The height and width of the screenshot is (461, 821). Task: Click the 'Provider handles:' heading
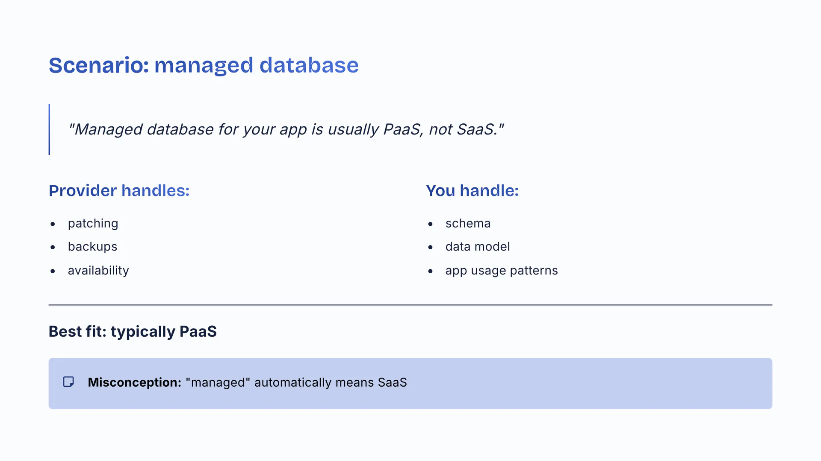(119, 191)
